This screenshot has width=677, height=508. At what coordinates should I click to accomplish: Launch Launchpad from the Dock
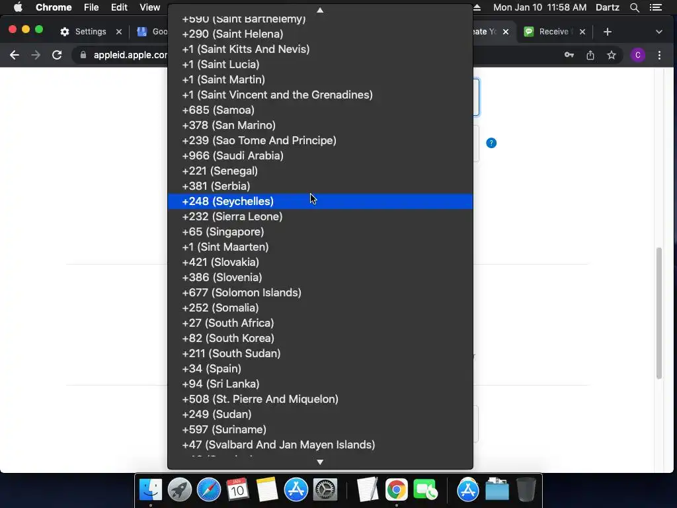point(180,490)
